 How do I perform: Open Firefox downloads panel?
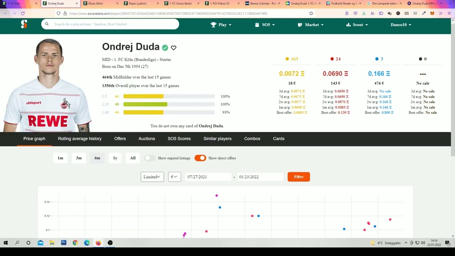click(x=364, y=13)
